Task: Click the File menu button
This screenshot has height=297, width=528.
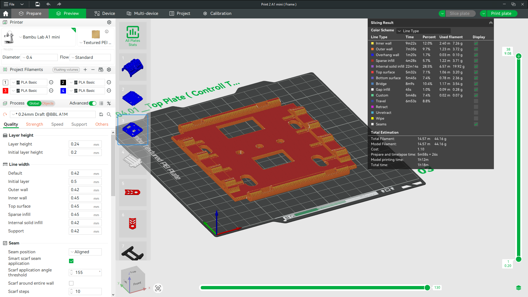Action: click(x=9, y=4)
